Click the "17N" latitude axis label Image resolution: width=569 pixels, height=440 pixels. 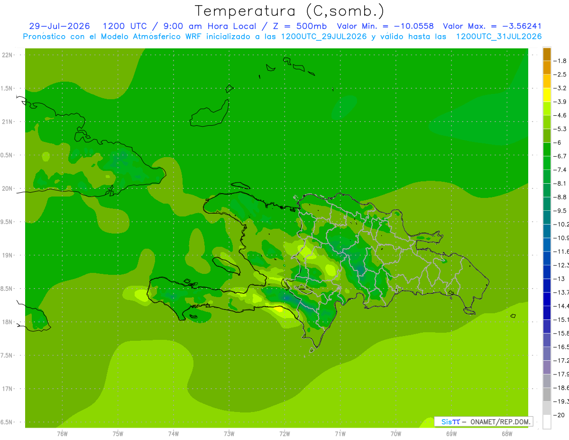click(x=8, y=389)
